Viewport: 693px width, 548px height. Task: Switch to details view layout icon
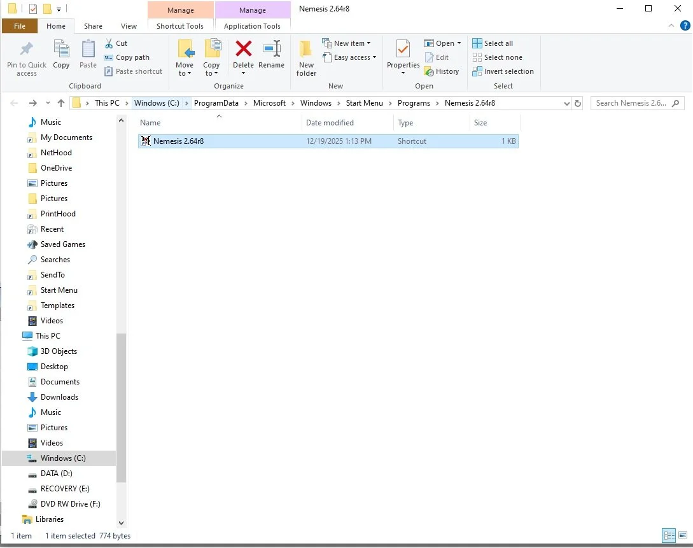pyautogui.click(x=669, y=536)
